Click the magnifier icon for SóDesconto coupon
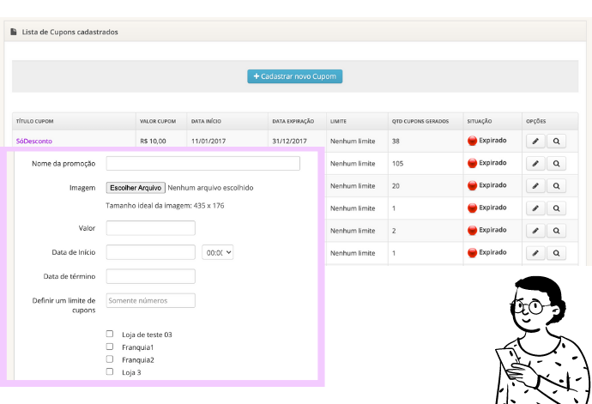 click(x=557, y=141)
